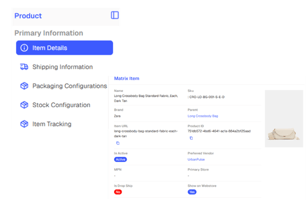
Task: Click the MPN field label
Action: coord(117,169)
